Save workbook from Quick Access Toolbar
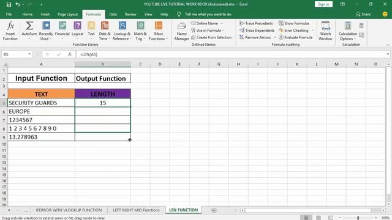This screenshot has height=220, width=392. 9,4
